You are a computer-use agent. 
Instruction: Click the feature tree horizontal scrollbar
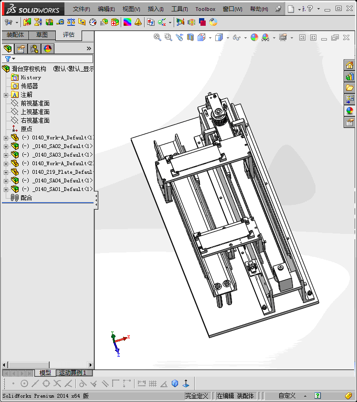coord(29,365)
